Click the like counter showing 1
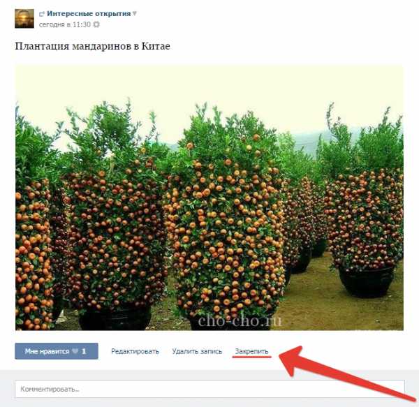The height and width of the screenshot is (407, 419). click(84, 351)
